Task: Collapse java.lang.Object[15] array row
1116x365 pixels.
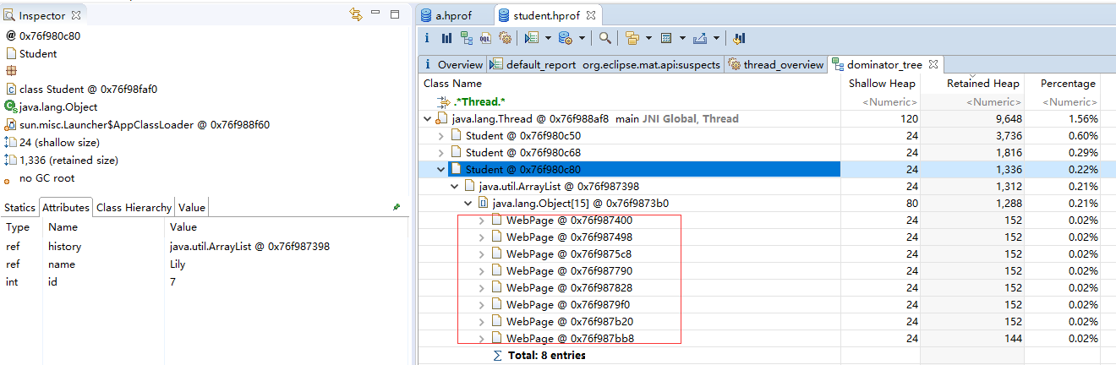Action: tap(468, 204)
